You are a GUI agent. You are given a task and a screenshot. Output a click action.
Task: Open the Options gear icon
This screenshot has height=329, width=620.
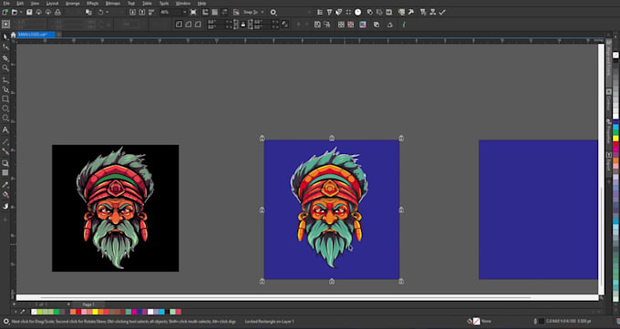[x=274, y=12]
